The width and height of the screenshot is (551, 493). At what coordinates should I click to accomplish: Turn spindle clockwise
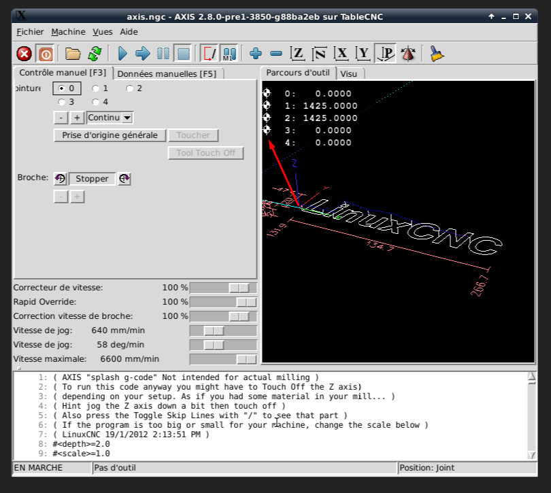pyautogui.click(x=124, y=179)
